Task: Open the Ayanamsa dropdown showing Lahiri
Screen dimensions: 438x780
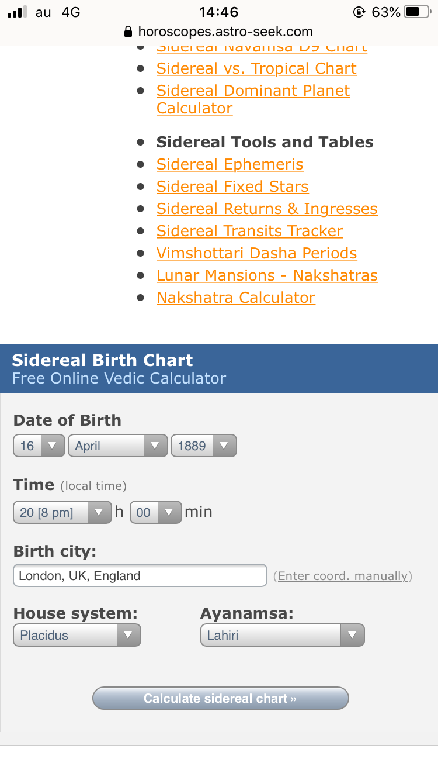Action: coord(282,635)
